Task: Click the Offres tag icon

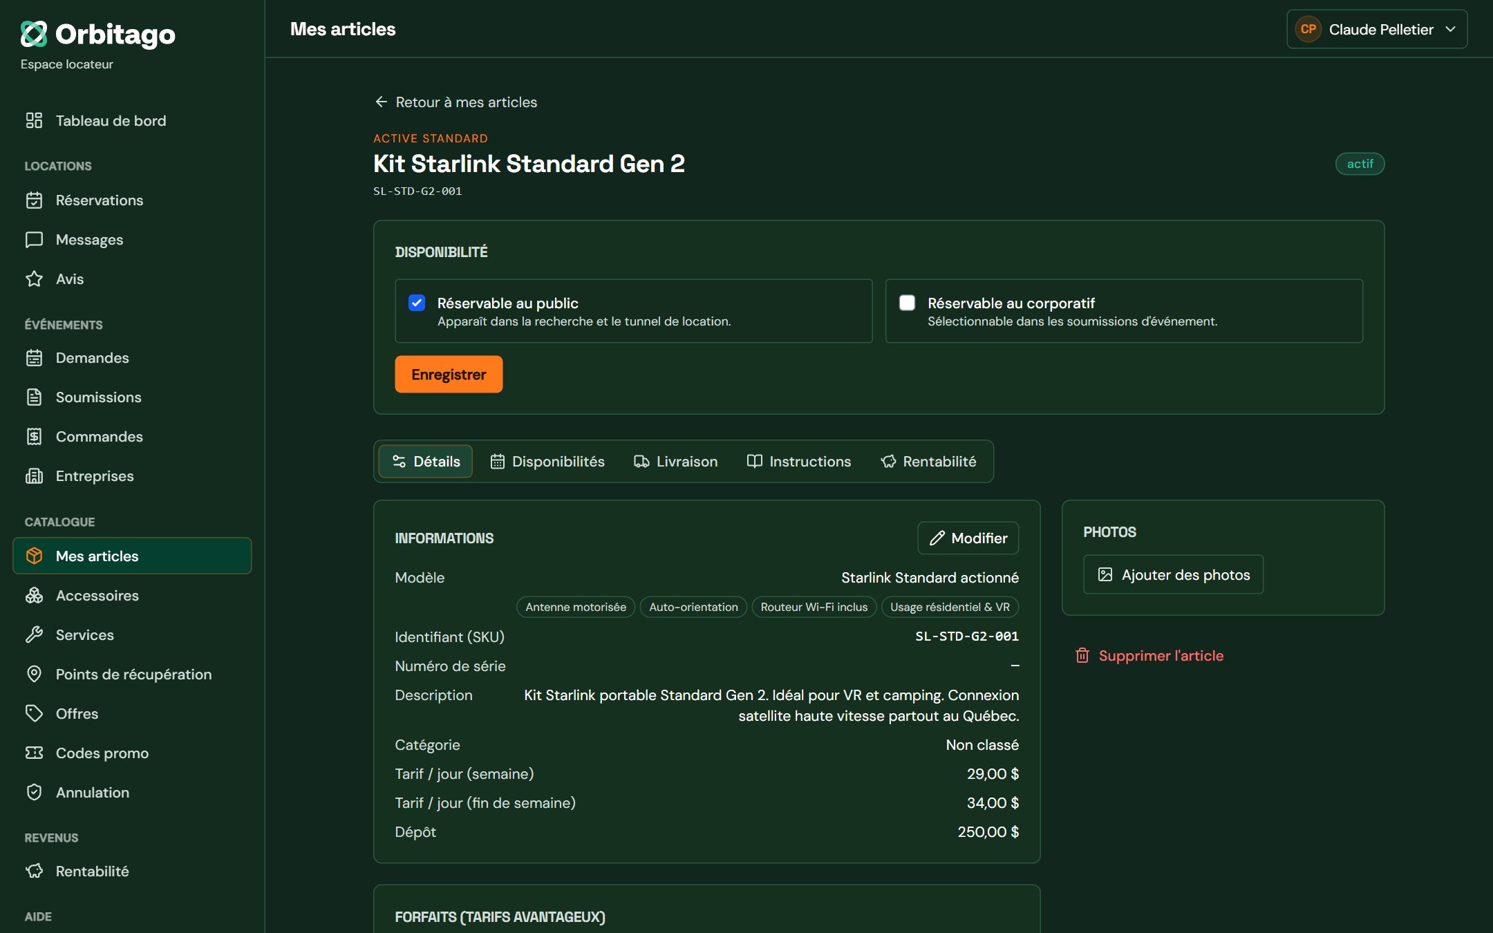Action: click(x=34, y=714)
